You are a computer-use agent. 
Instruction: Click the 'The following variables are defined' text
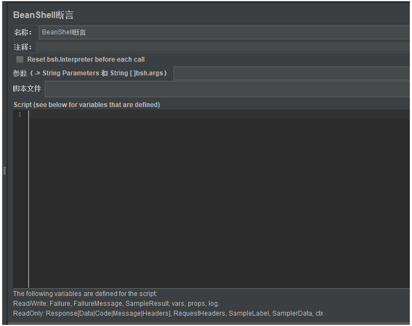(x=85, y=294)
